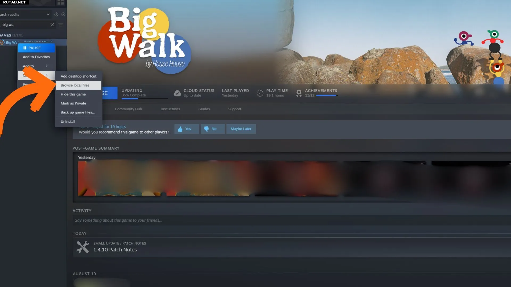
Task: Recommend the game with Yes
Action: (187, 129)
